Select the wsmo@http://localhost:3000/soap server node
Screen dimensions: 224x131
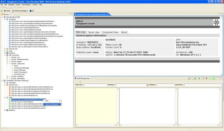click(x=17, y=80)
